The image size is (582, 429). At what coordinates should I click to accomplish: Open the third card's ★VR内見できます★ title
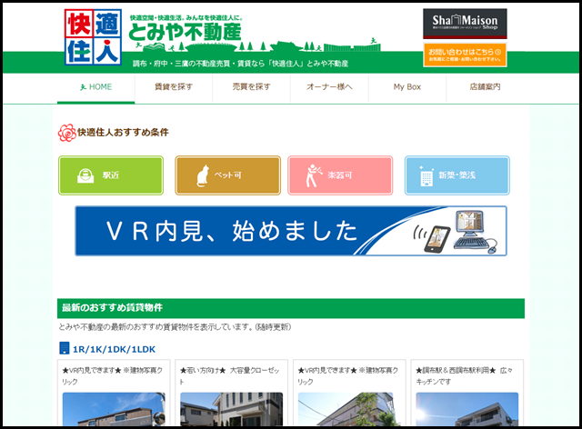(347, 376)
